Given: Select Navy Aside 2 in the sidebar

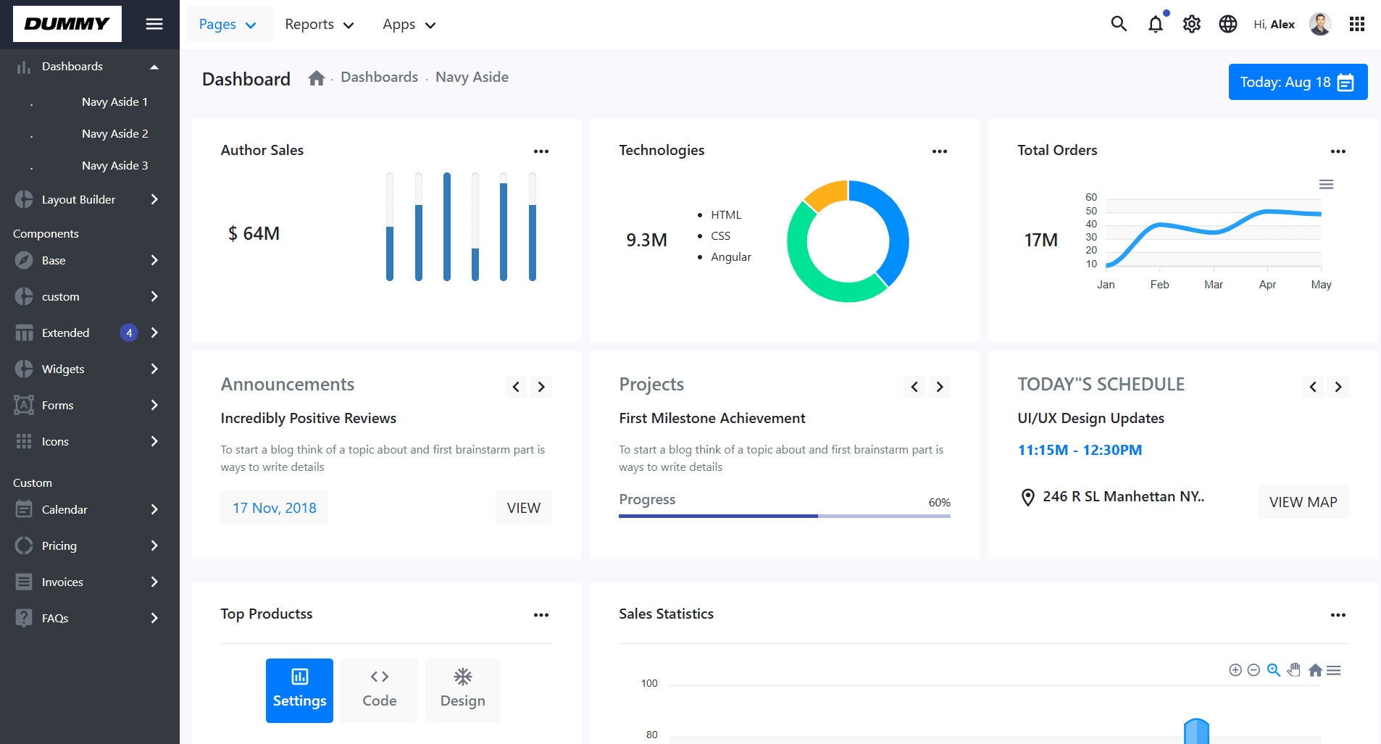Looking at the screenshot, I should (x=114, y=133).
